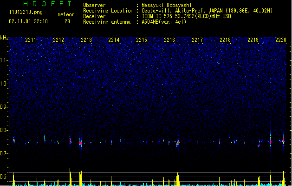This screenshot has height=186, width=292.
Task: Select the ICOM IC-575 receiver text
Action: pos(186,16)
